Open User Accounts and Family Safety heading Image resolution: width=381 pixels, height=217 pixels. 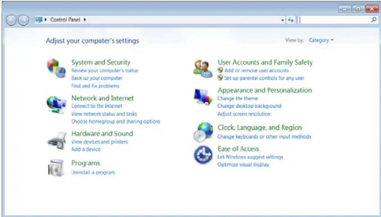point(265,62)
